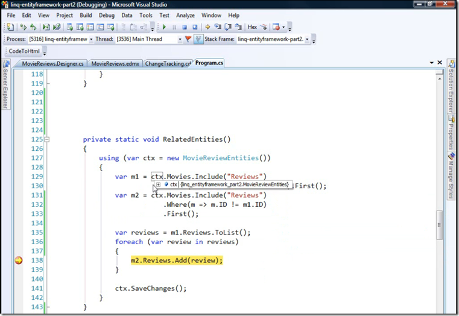Screen dimensions: 459x316
Task: Click the vertical scrollbar thumb
Action: pyautogui.click(x=439, y=225)
